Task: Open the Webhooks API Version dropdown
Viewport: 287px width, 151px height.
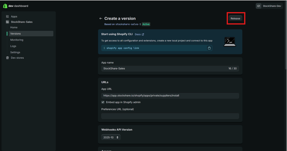Action: (111, 137)
